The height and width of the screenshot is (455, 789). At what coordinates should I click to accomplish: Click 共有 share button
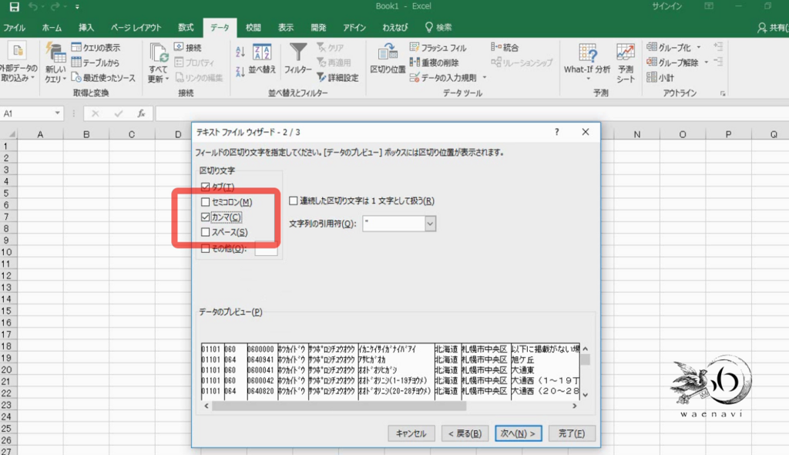(774, 28)
